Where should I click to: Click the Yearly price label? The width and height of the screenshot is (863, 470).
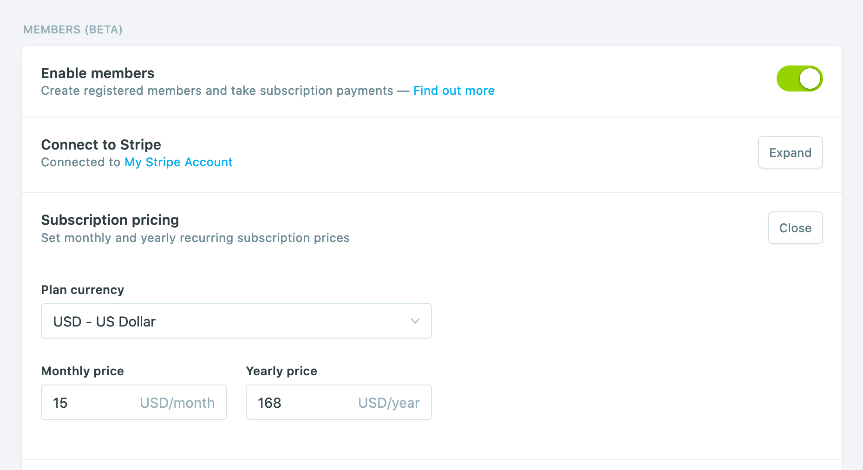(x=281, y=371)
